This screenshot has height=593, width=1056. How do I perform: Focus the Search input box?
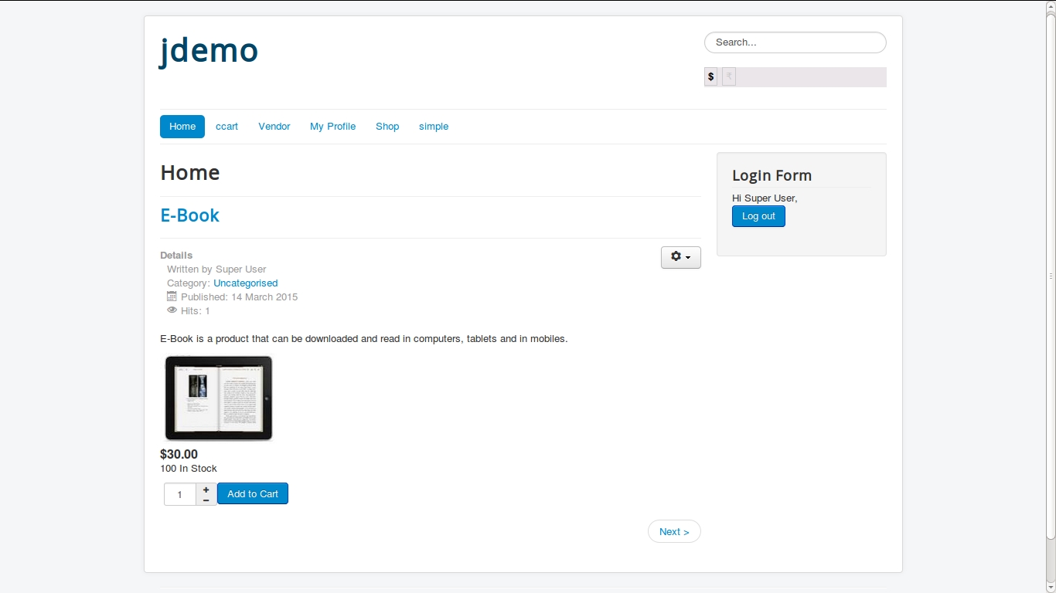pos(795,42)
